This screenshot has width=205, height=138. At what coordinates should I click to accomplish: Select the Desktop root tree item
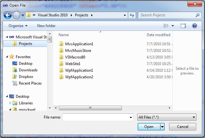coord(22,97)
